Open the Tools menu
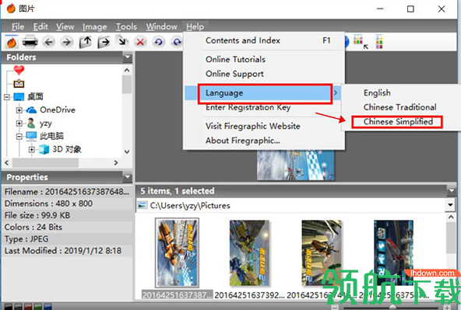The height and width of the screenshot is (310, 461). [x=126, y=26]
